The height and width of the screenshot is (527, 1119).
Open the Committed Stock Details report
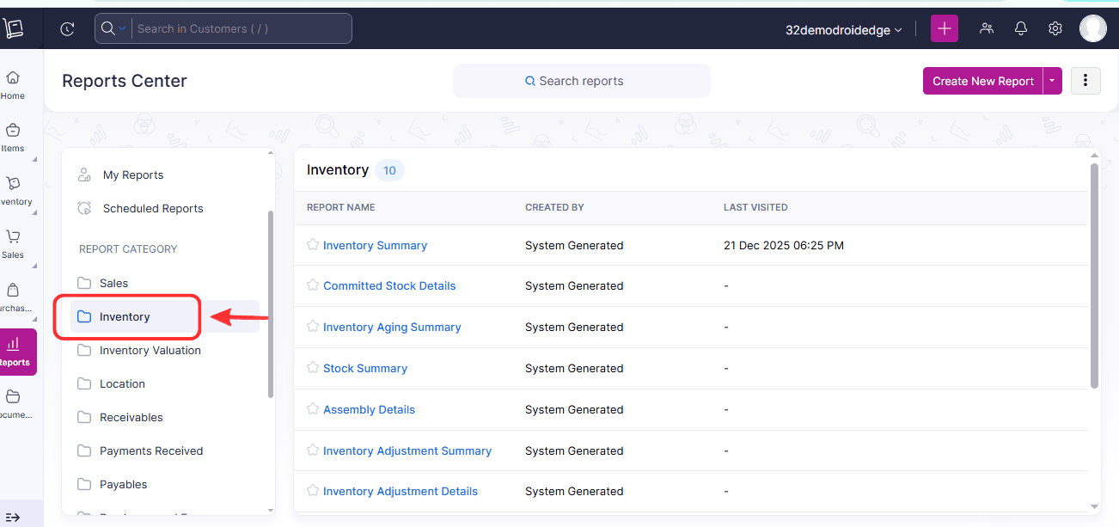click(389, 285)
